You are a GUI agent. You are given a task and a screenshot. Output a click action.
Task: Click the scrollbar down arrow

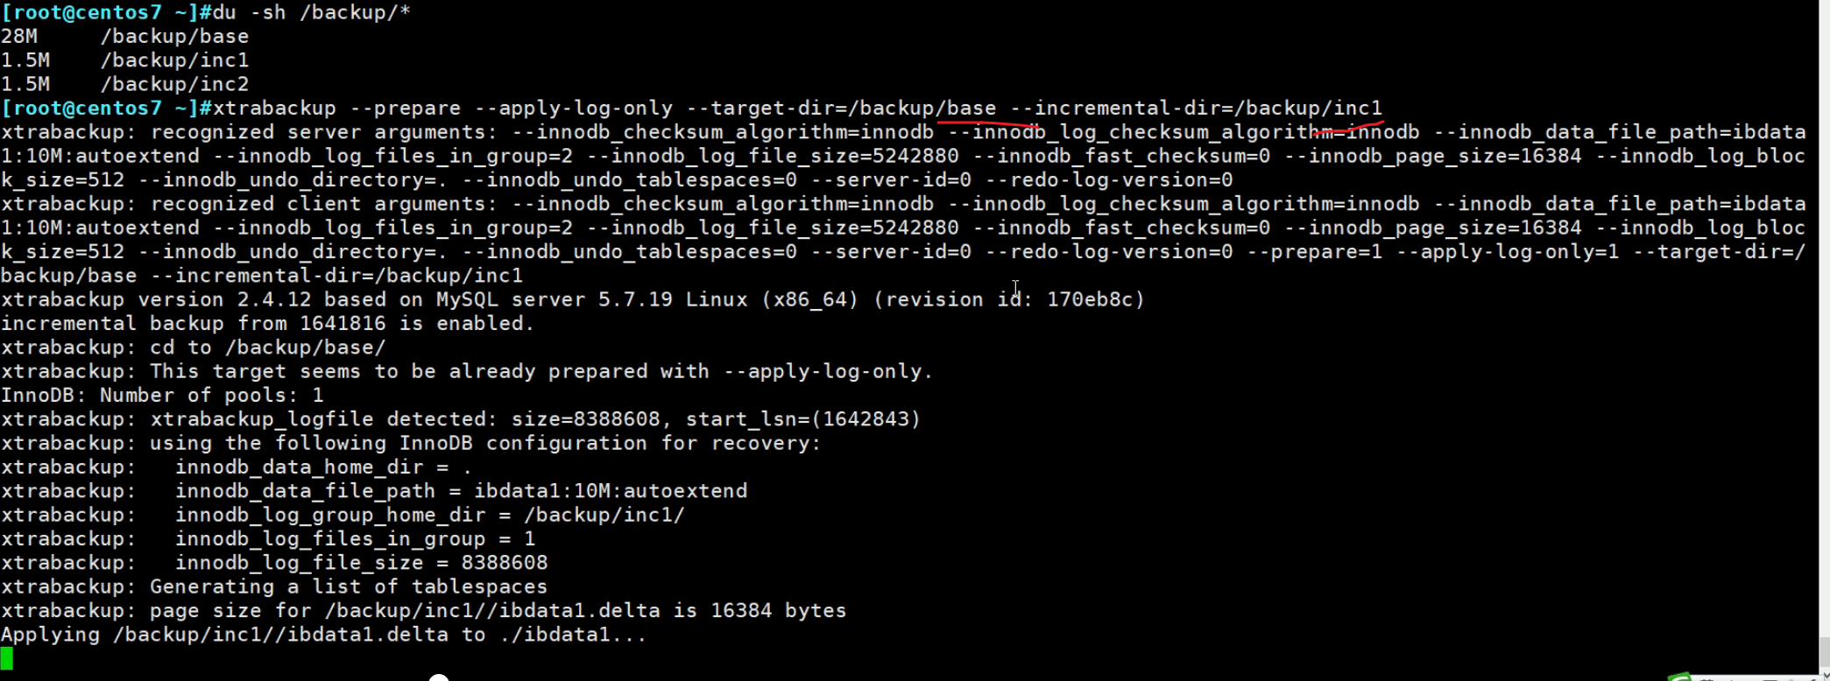point(1824,674)
